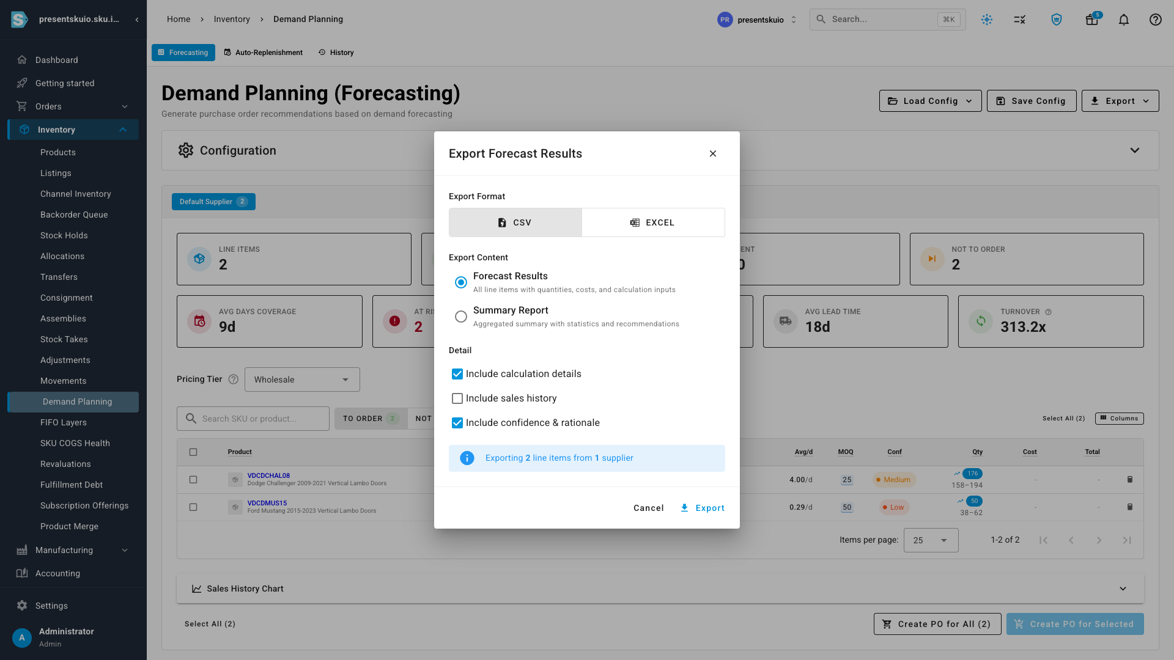1174x660 pixels.
Task: Click the info icon in export notice
Action: [x=467, y=458]
